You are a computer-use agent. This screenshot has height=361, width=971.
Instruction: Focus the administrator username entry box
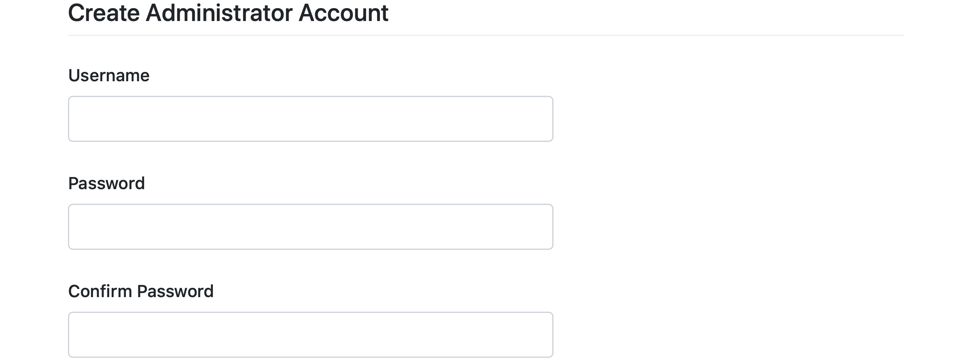[x=310, y=119]
